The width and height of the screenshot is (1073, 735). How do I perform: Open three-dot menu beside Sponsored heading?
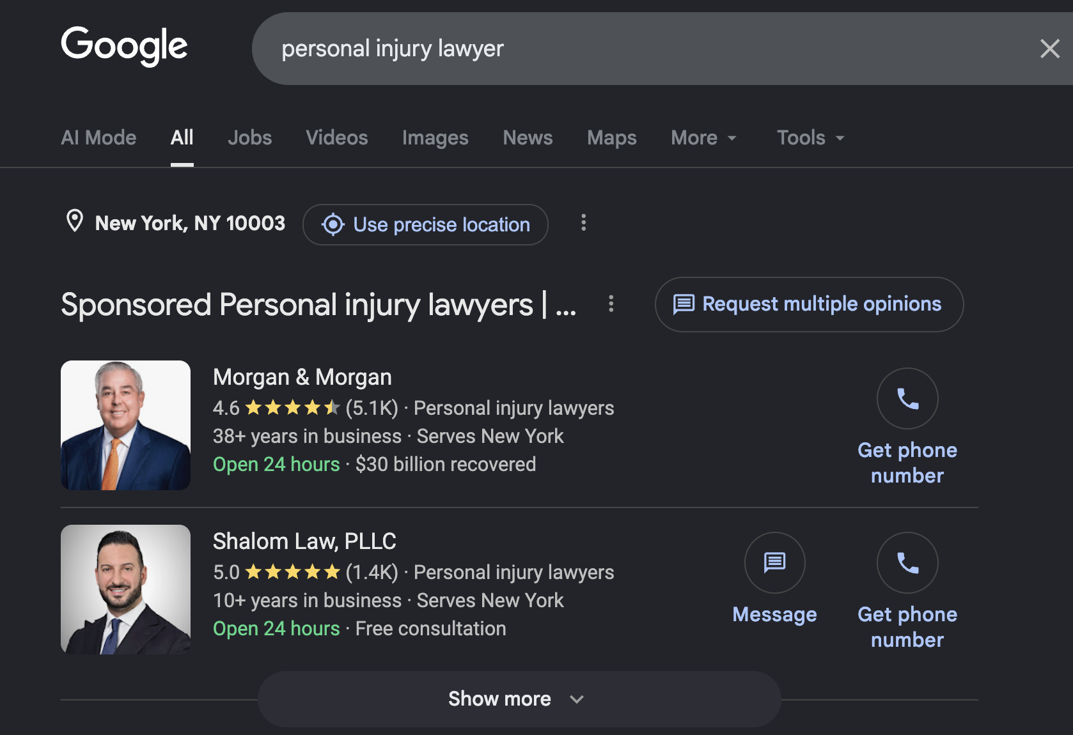[x=611, y=304]
